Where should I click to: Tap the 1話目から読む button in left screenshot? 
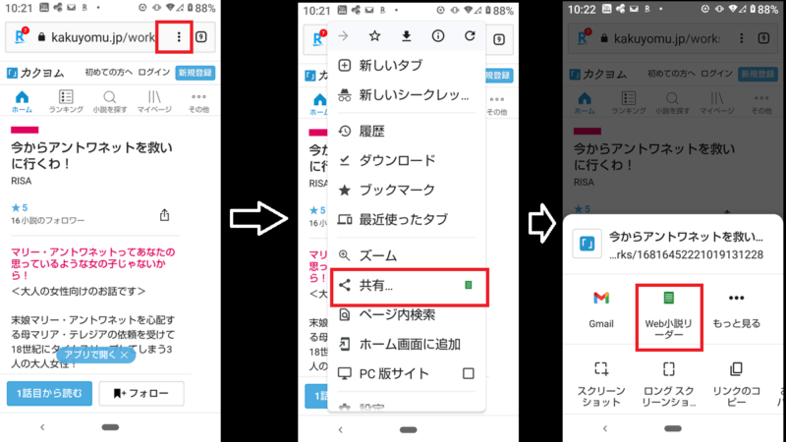(x=49, y=394)
